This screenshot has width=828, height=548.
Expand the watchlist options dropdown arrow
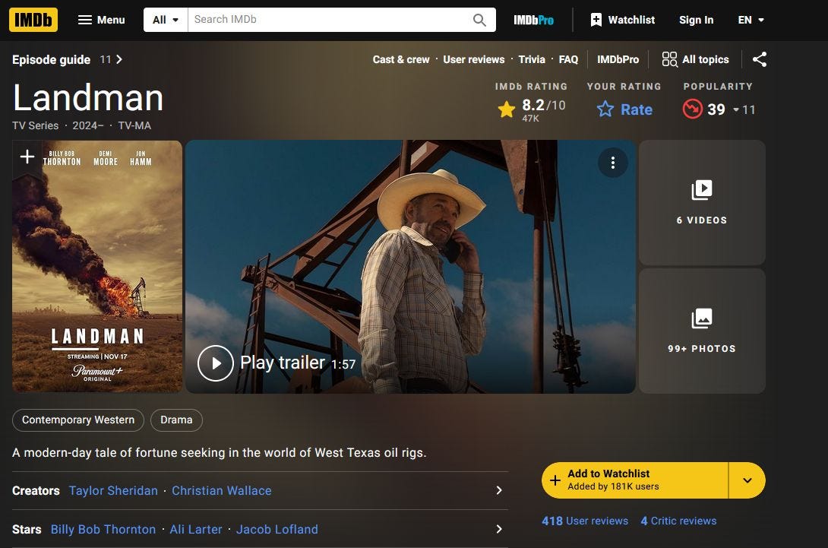tap(747, 480)
